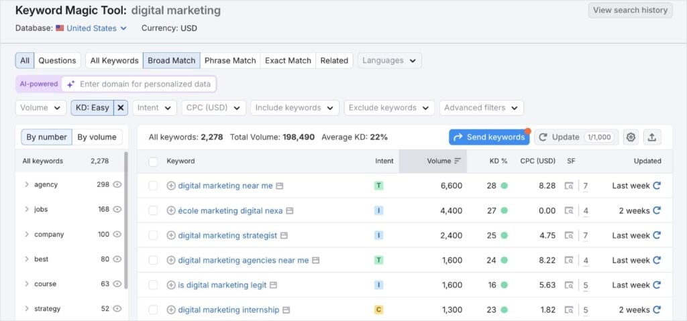Focus the personalized data domain field
687x321 pixels.
(x=139, y=84)
